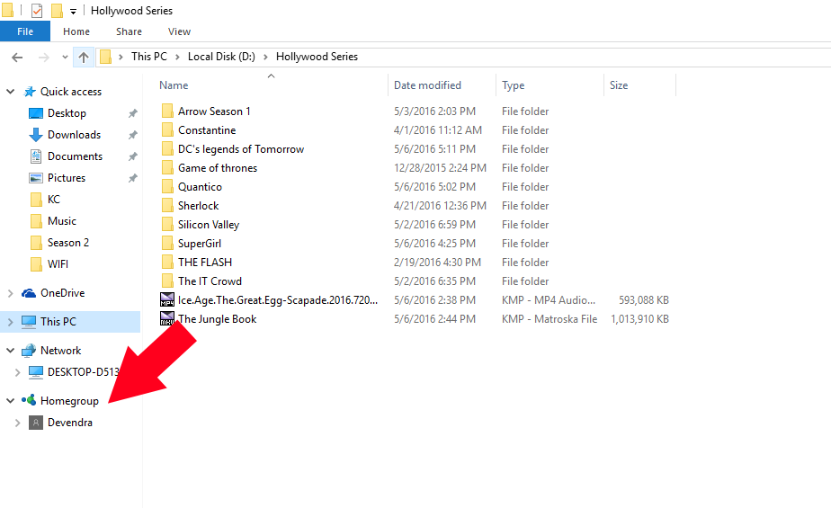The image size is (831, 508).
Task: Select the Constantine folder
Action: coord(207,130)
